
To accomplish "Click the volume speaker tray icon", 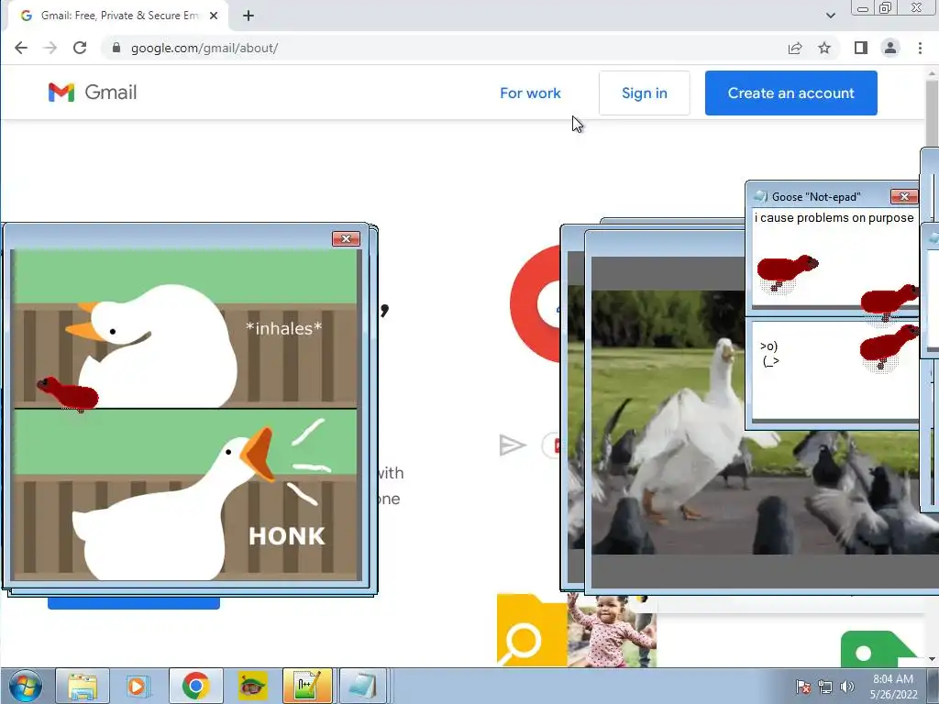I will (846, 687).
